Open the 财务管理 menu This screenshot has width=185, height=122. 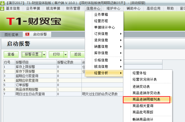tap(73, 9)
